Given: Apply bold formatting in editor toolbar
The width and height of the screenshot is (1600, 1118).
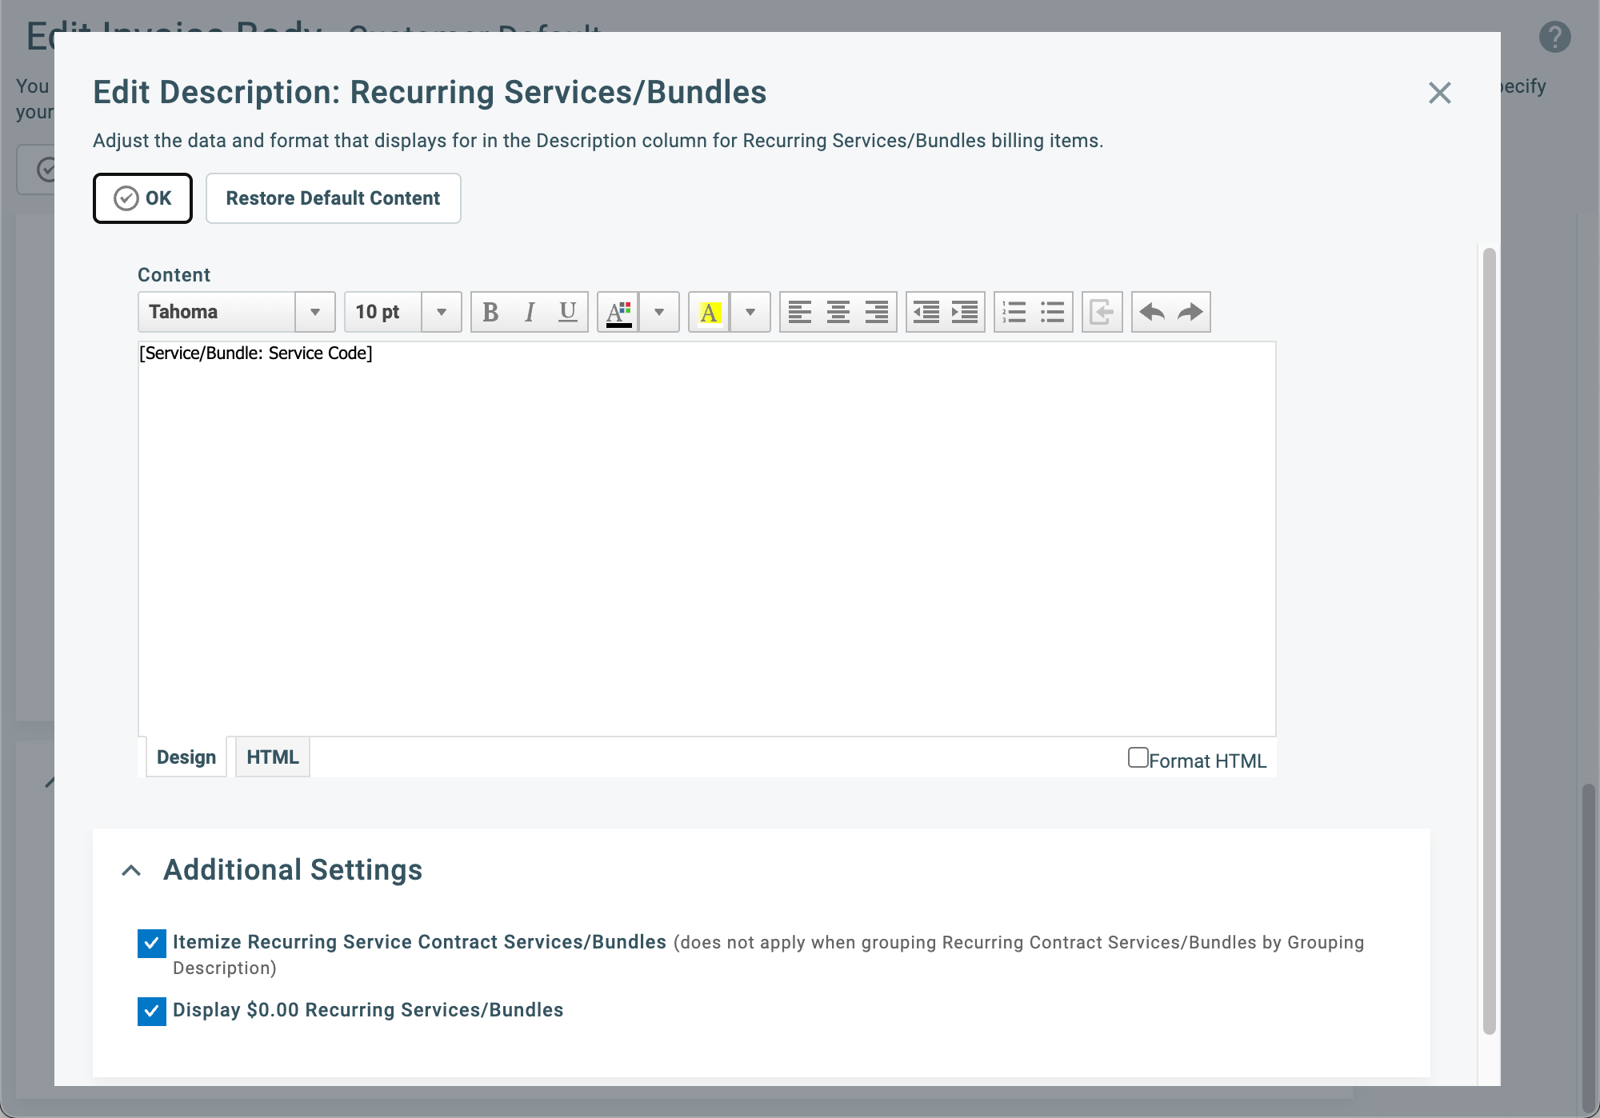Looking at the screenshot, I should pos(490,312).
